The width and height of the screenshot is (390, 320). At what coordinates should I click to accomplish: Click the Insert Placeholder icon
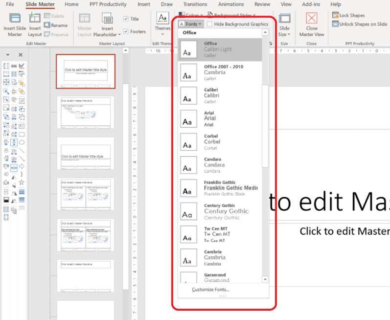coord(107,19)
